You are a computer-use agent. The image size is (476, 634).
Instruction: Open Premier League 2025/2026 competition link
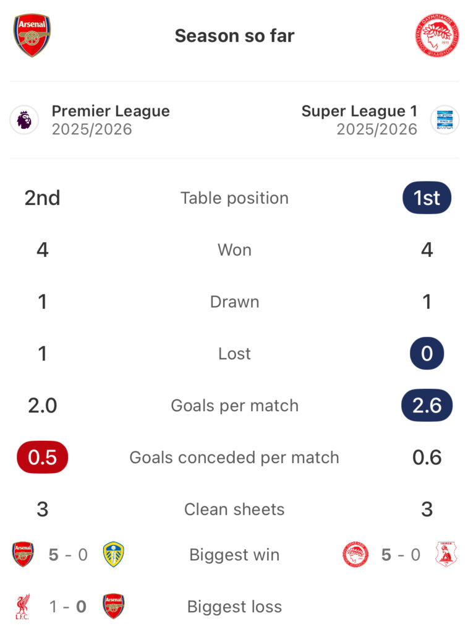click(x=110, y=119)
